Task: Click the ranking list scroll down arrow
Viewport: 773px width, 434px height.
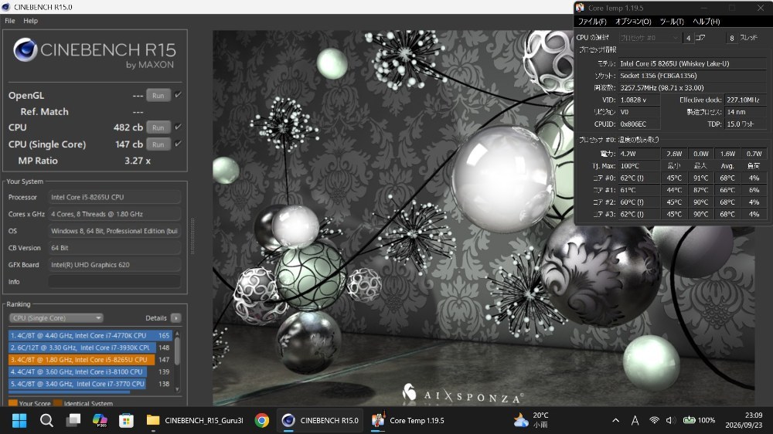Action: click(x=178, y=390)
